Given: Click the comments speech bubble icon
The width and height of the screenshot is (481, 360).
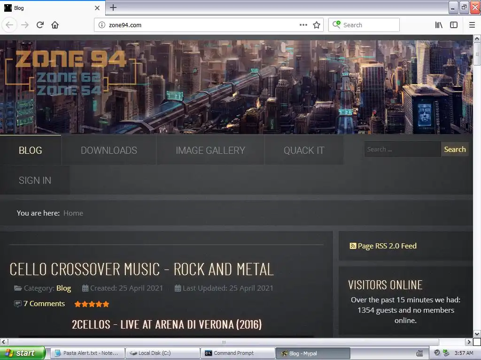Looking at the screenshot, I should click(x=18, y=304).
